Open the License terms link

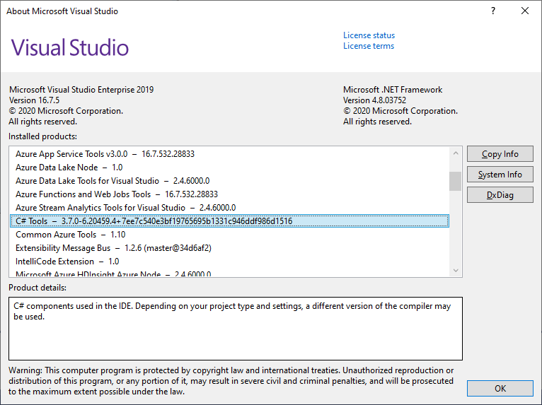coord(369,46)
